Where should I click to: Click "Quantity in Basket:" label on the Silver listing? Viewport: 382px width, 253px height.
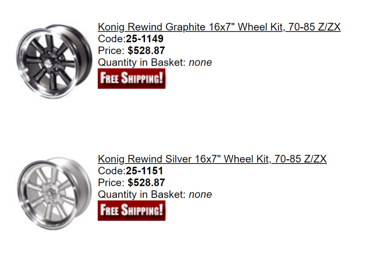tap(142, 195)
